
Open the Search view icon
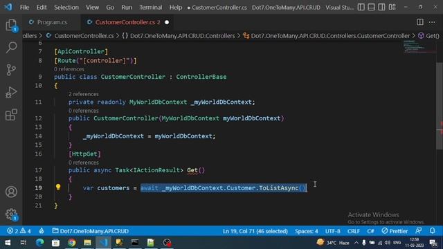tap(11, 47)
